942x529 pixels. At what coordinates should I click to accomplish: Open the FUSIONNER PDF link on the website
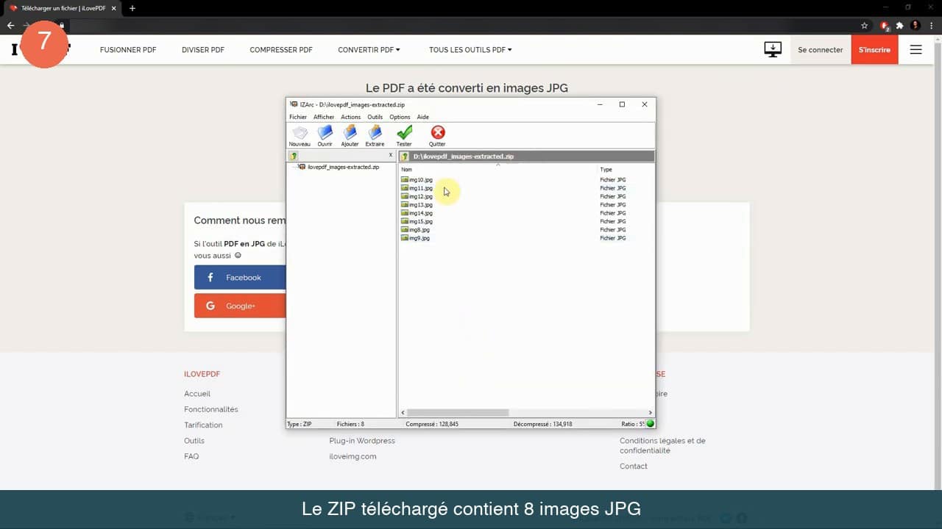[128, 50]
